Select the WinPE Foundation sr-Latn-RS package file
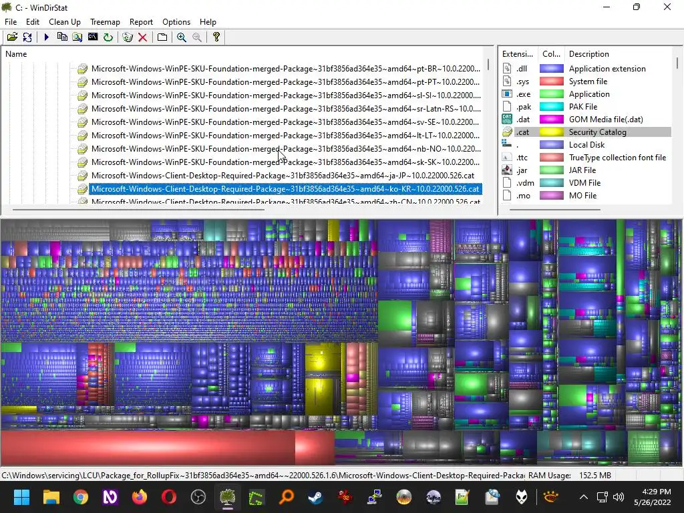 coord(286,109)
